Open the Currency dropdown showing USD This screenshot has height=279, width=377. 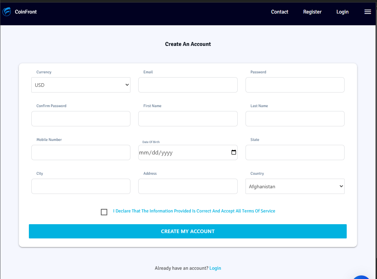coord(81,85)
